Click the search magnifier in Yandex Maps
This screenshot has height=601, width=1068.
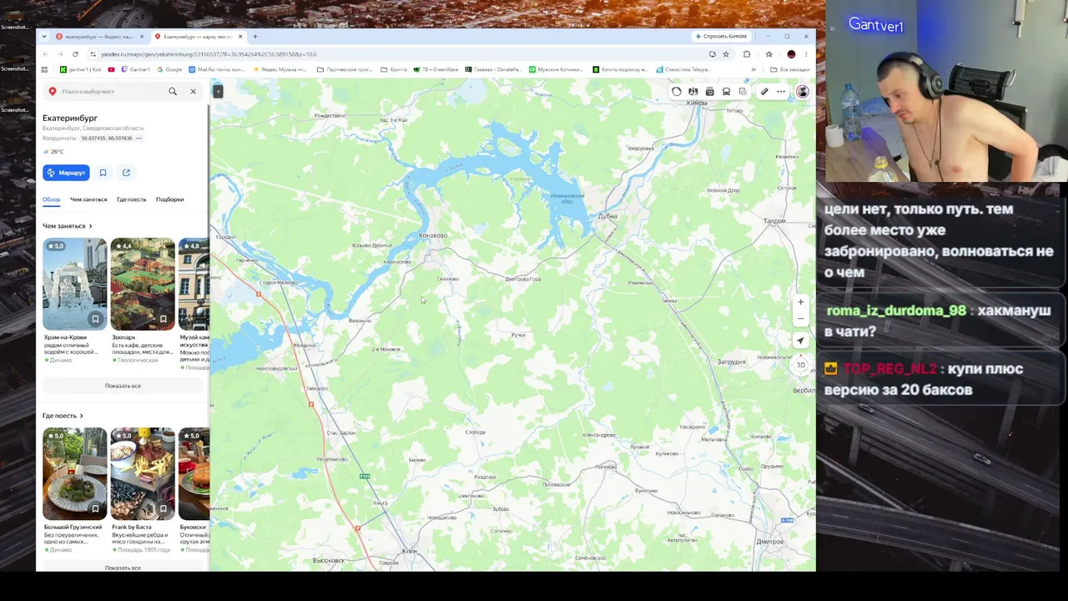click(x=173, y=91)
